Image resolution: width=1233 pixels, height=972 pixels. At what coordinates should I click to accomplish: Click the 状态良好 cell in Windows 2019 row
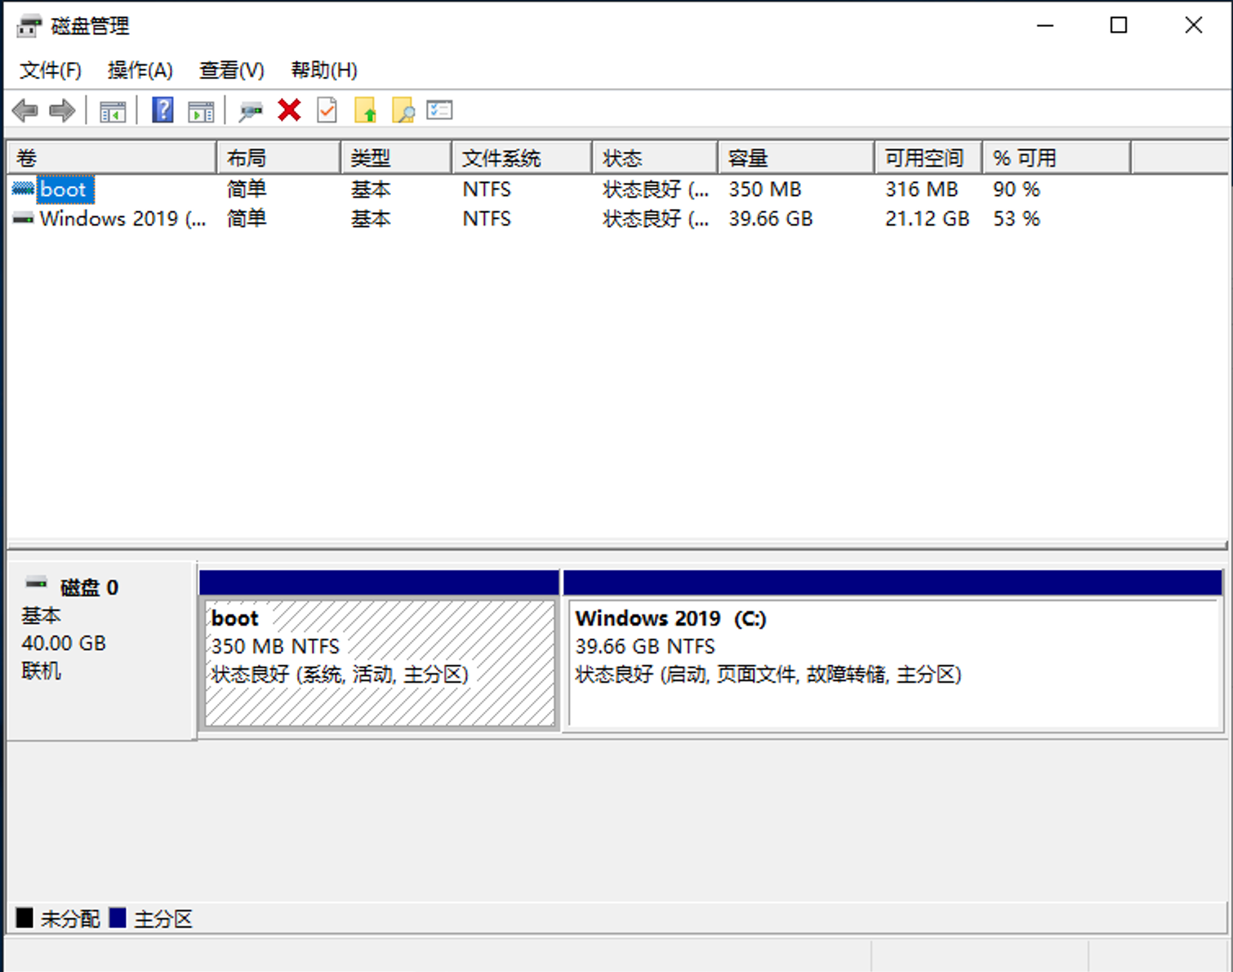pos(656,219)
